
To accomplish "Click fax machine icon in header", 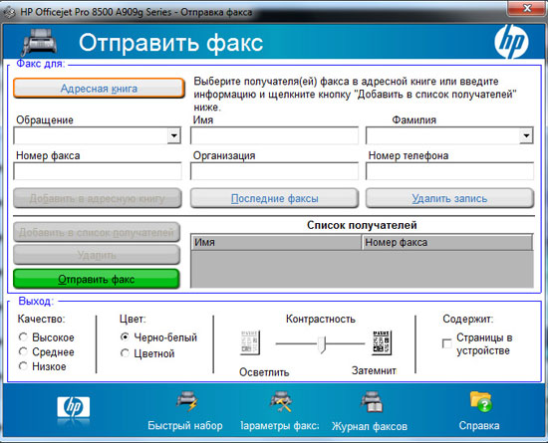I will [39, 42].
